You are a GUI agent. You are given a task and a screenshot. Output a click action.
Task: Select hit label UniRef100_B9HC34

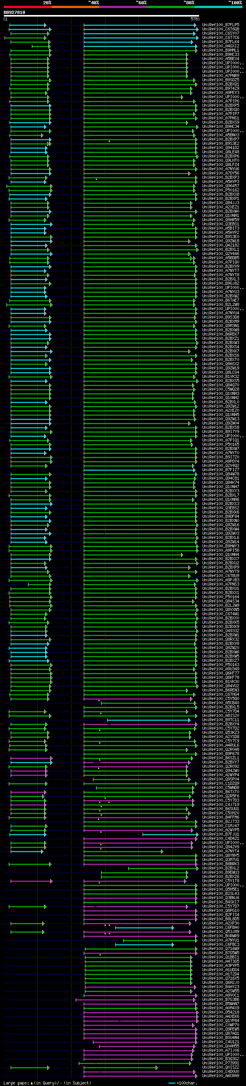221,126
